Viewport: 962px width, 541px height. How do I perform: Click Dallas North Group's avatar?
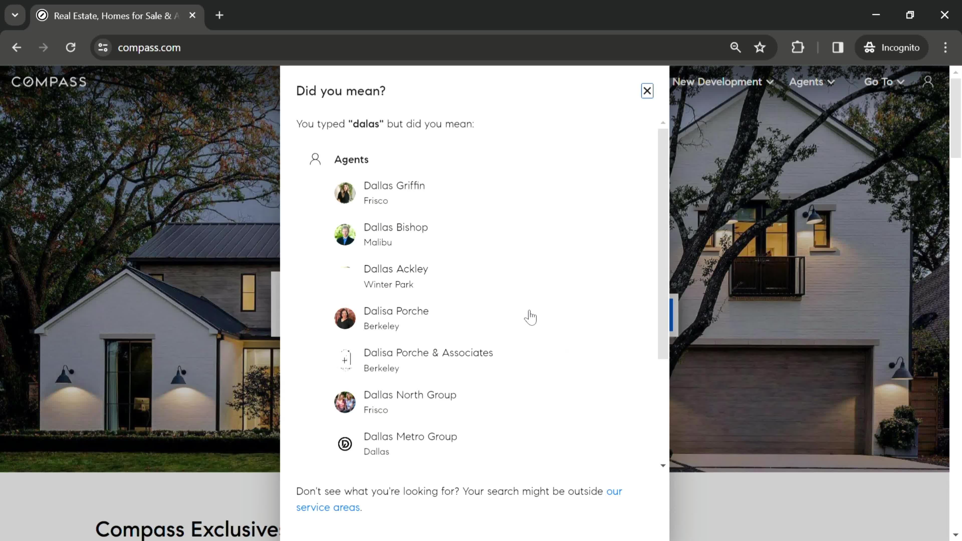pyautogui.click(x=345, y=402)
